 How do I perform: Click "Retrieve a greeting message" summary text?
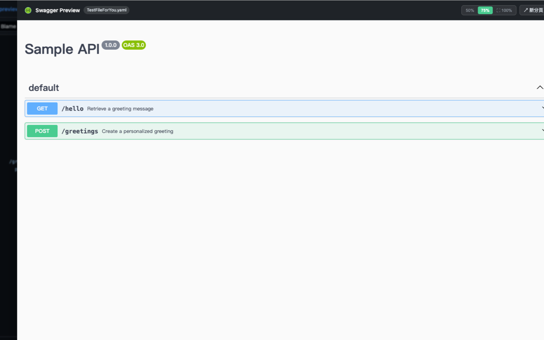120,109
